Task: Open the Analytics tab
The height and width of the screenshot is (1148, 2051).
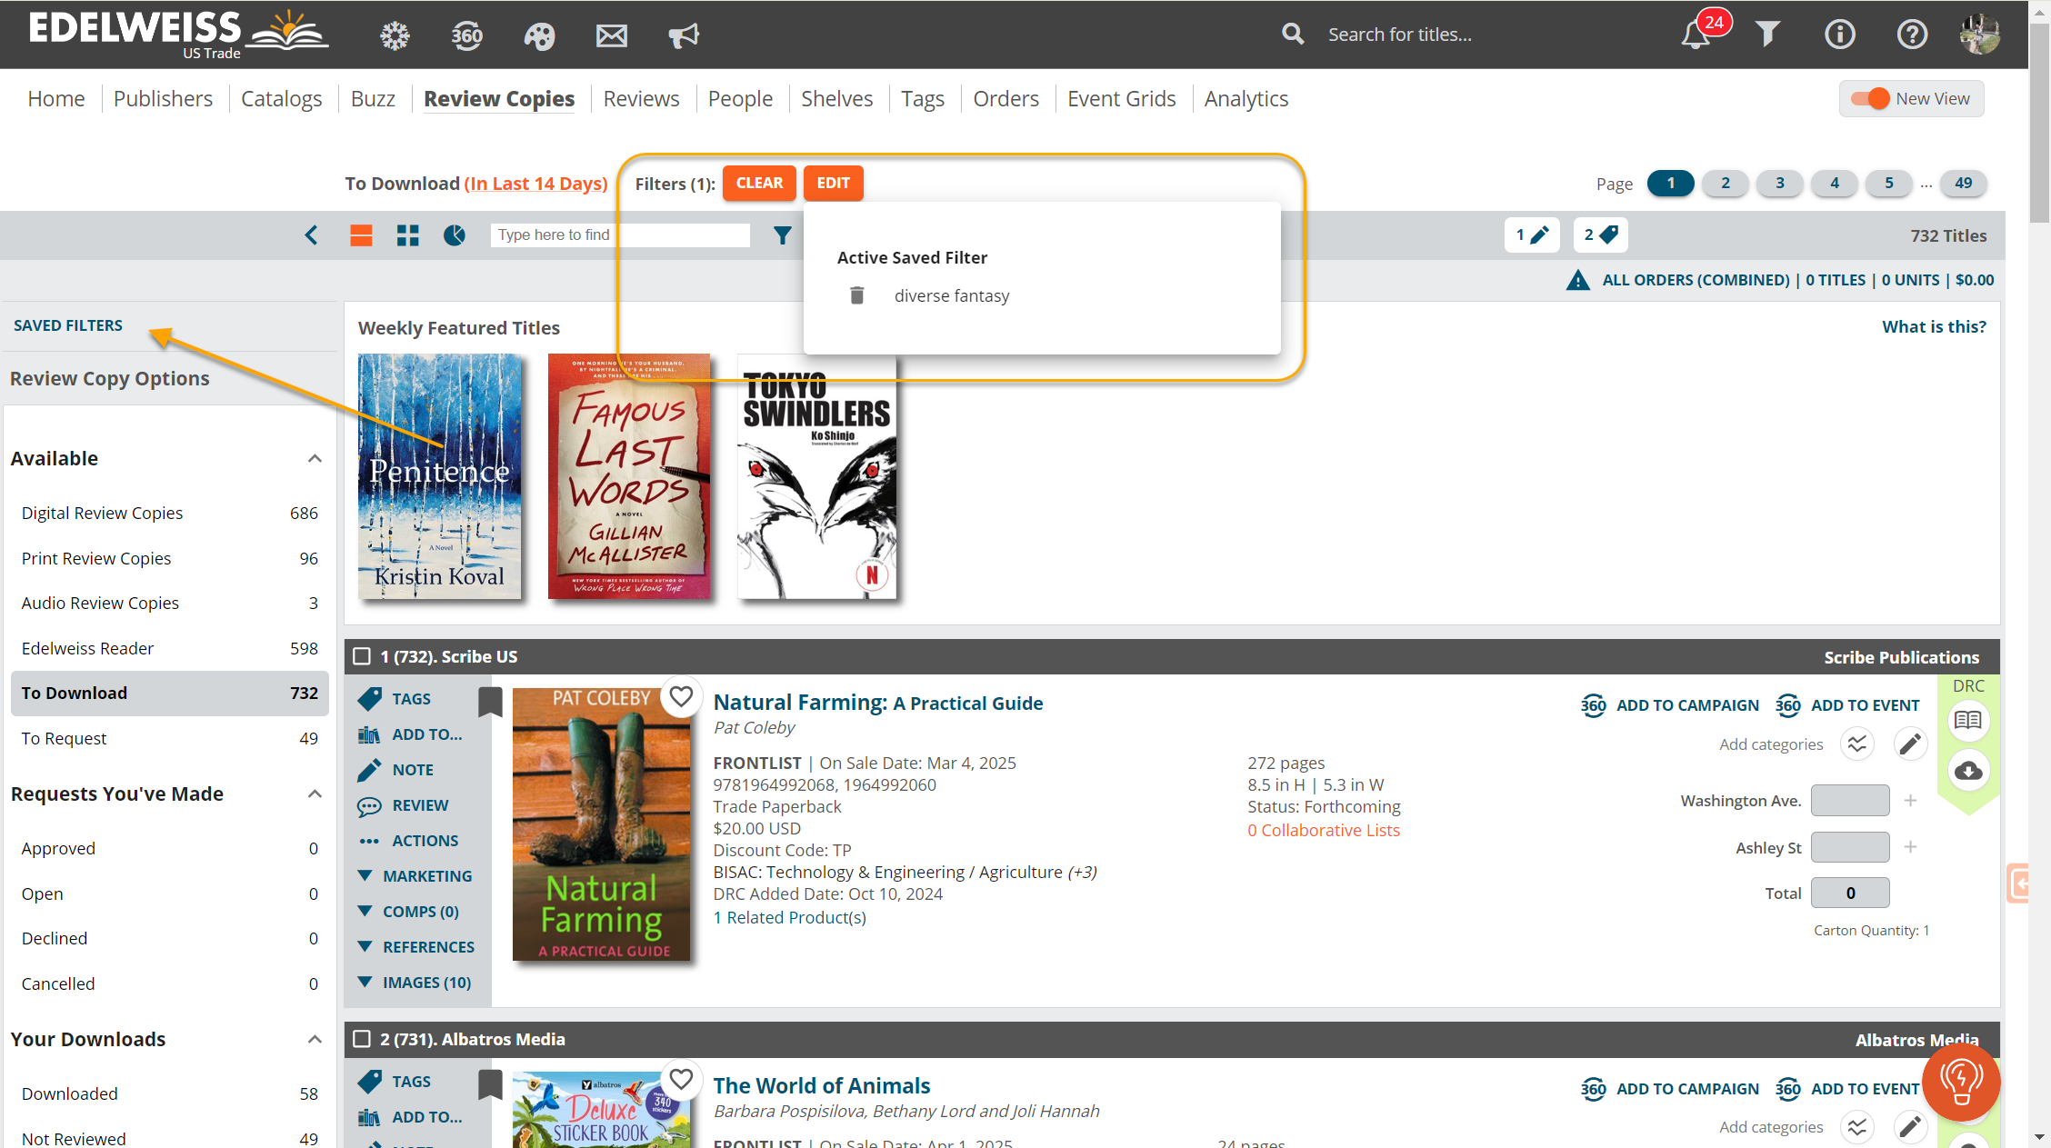Action: (1246, 98)
